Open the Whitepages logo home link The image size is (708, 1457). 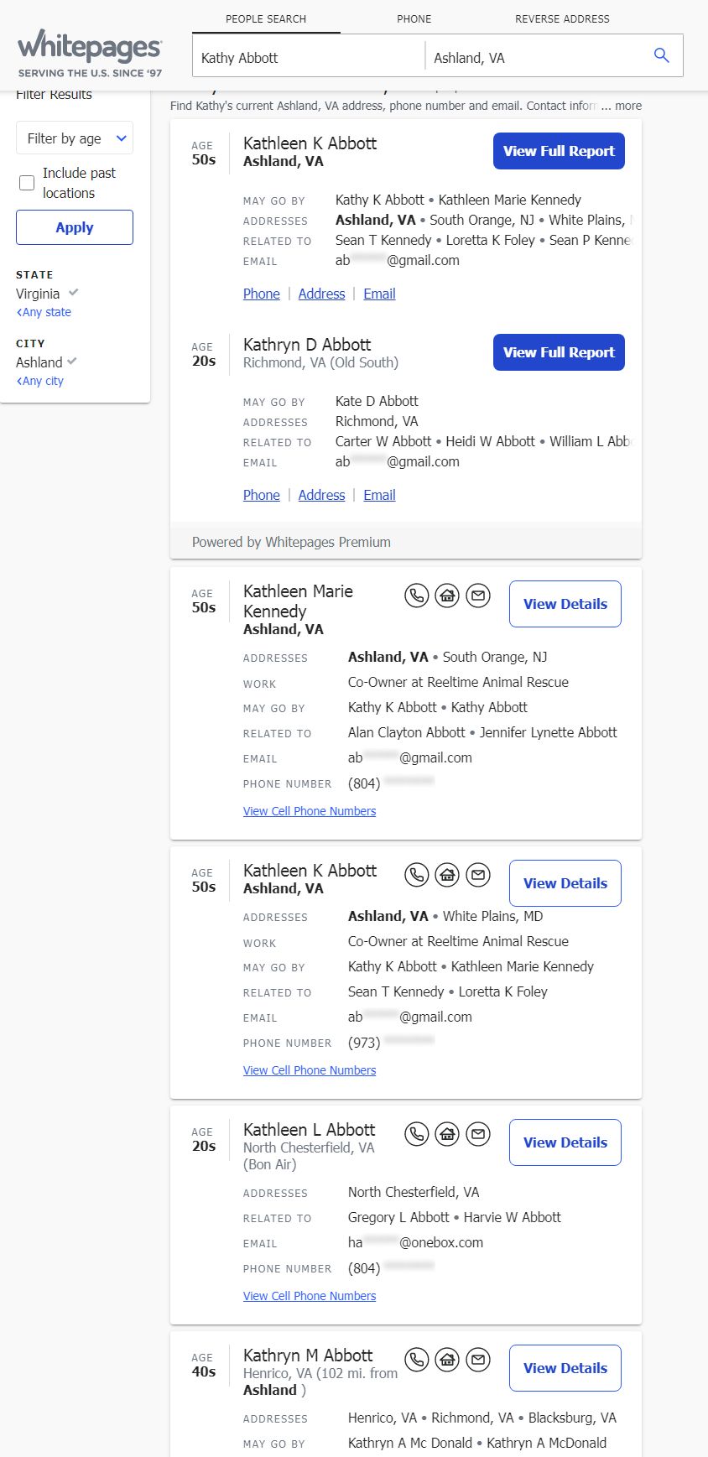pos(90,53)
